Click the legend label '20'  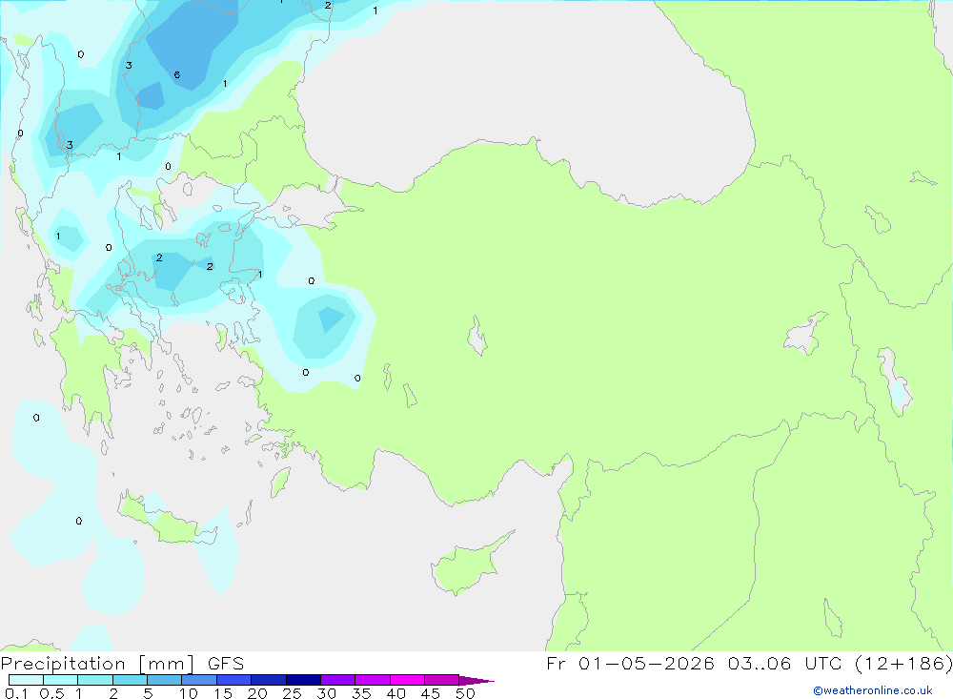point(257,693)
